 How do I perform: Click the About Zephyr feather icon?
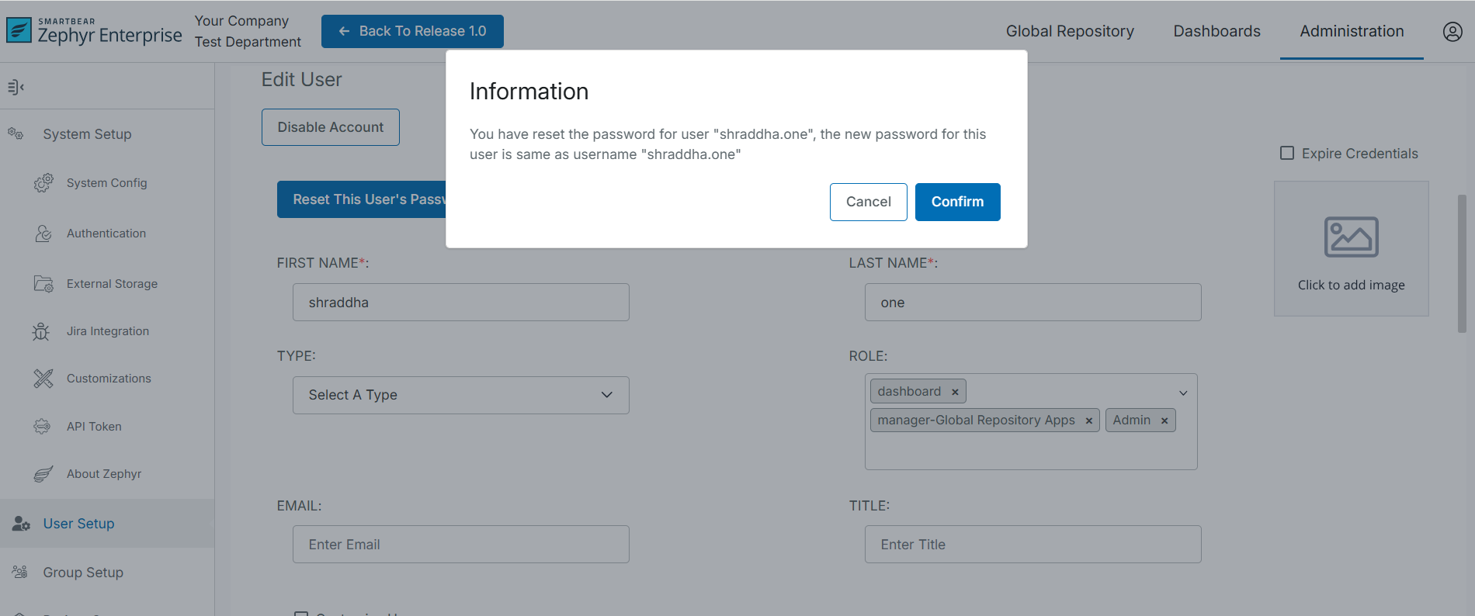point(43,474)
